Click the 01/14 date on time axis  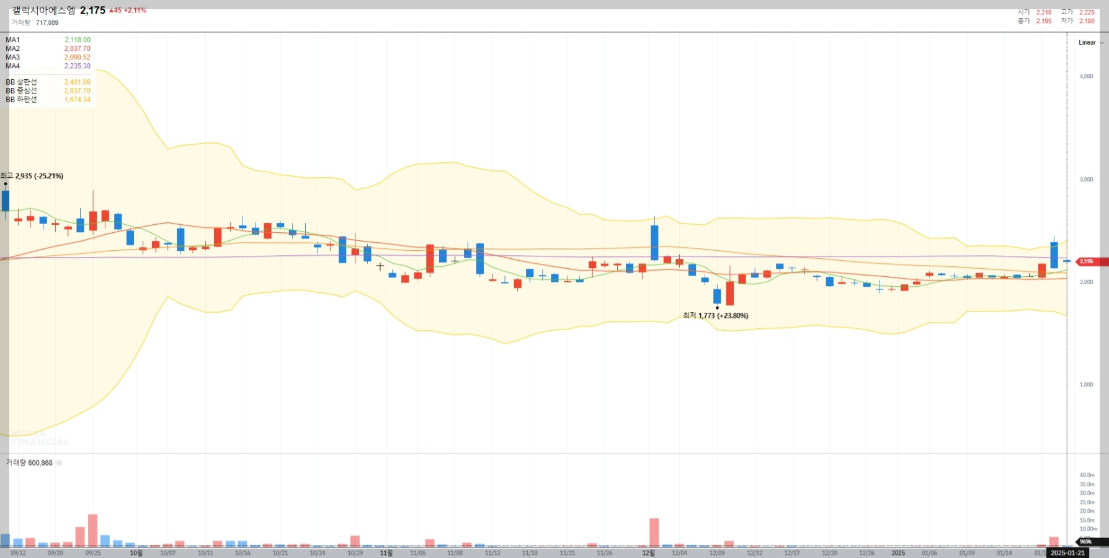coord(1004,553)
